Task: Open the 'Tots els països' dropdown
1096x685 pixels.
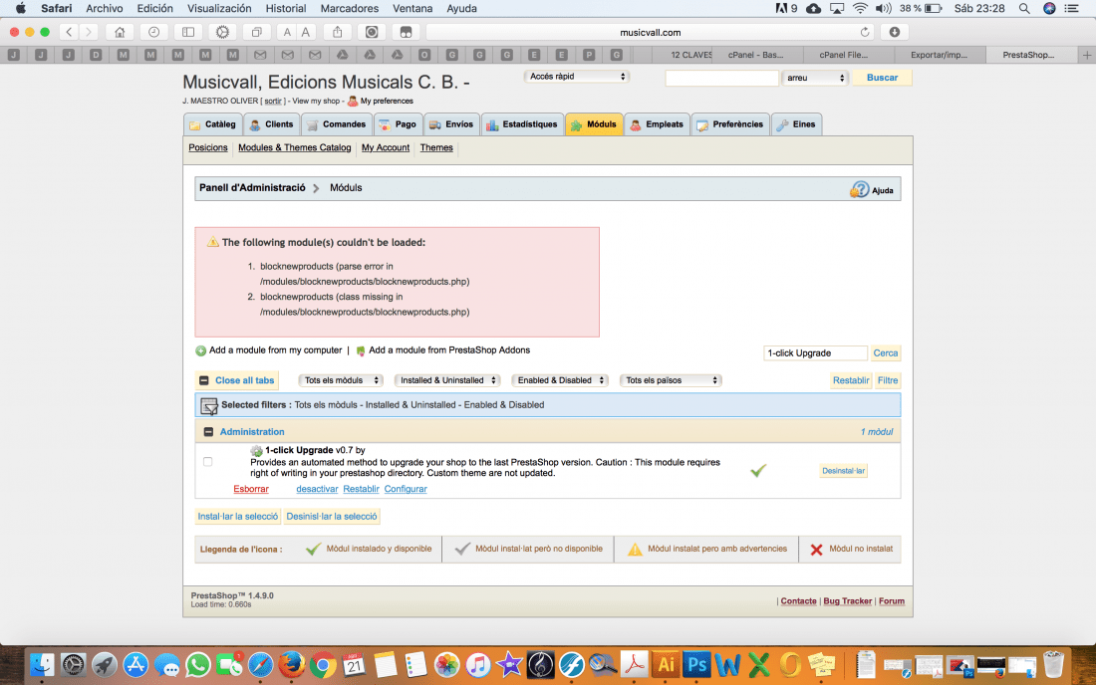Action: [671, 380]
